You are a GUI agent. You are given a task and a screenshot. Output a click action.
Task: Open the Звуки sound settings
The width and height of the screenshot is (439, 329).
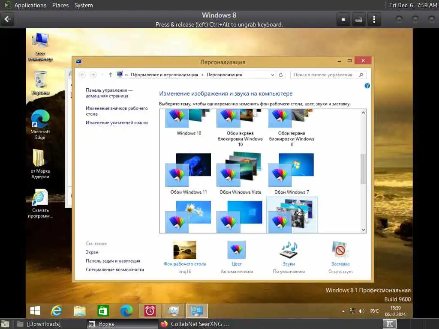coord(289,250)
